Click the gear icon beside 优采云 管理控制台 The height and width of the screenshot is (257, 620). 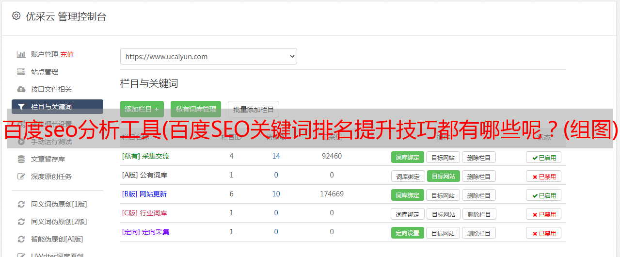click(x=16, y=16)
